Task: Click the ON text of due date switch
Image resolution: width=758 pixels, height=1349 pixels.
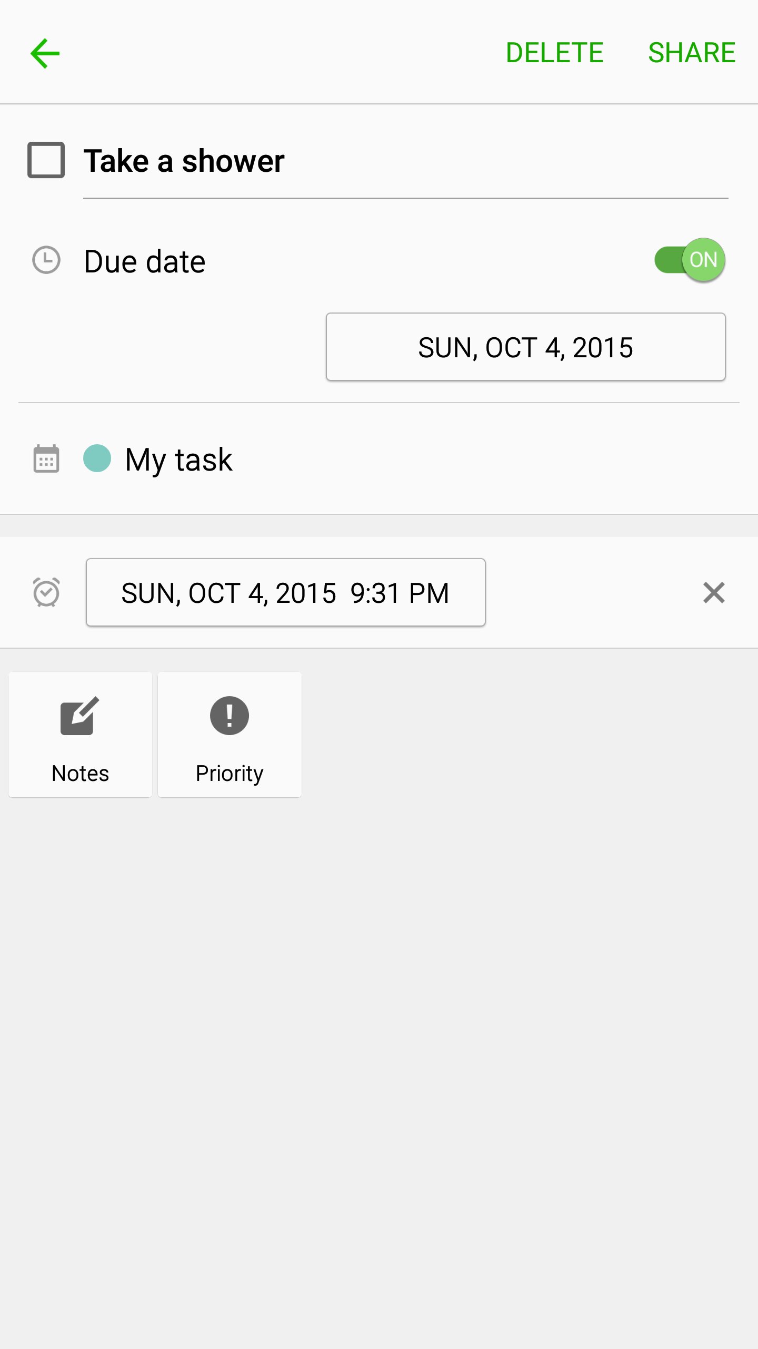Action: 703,260
